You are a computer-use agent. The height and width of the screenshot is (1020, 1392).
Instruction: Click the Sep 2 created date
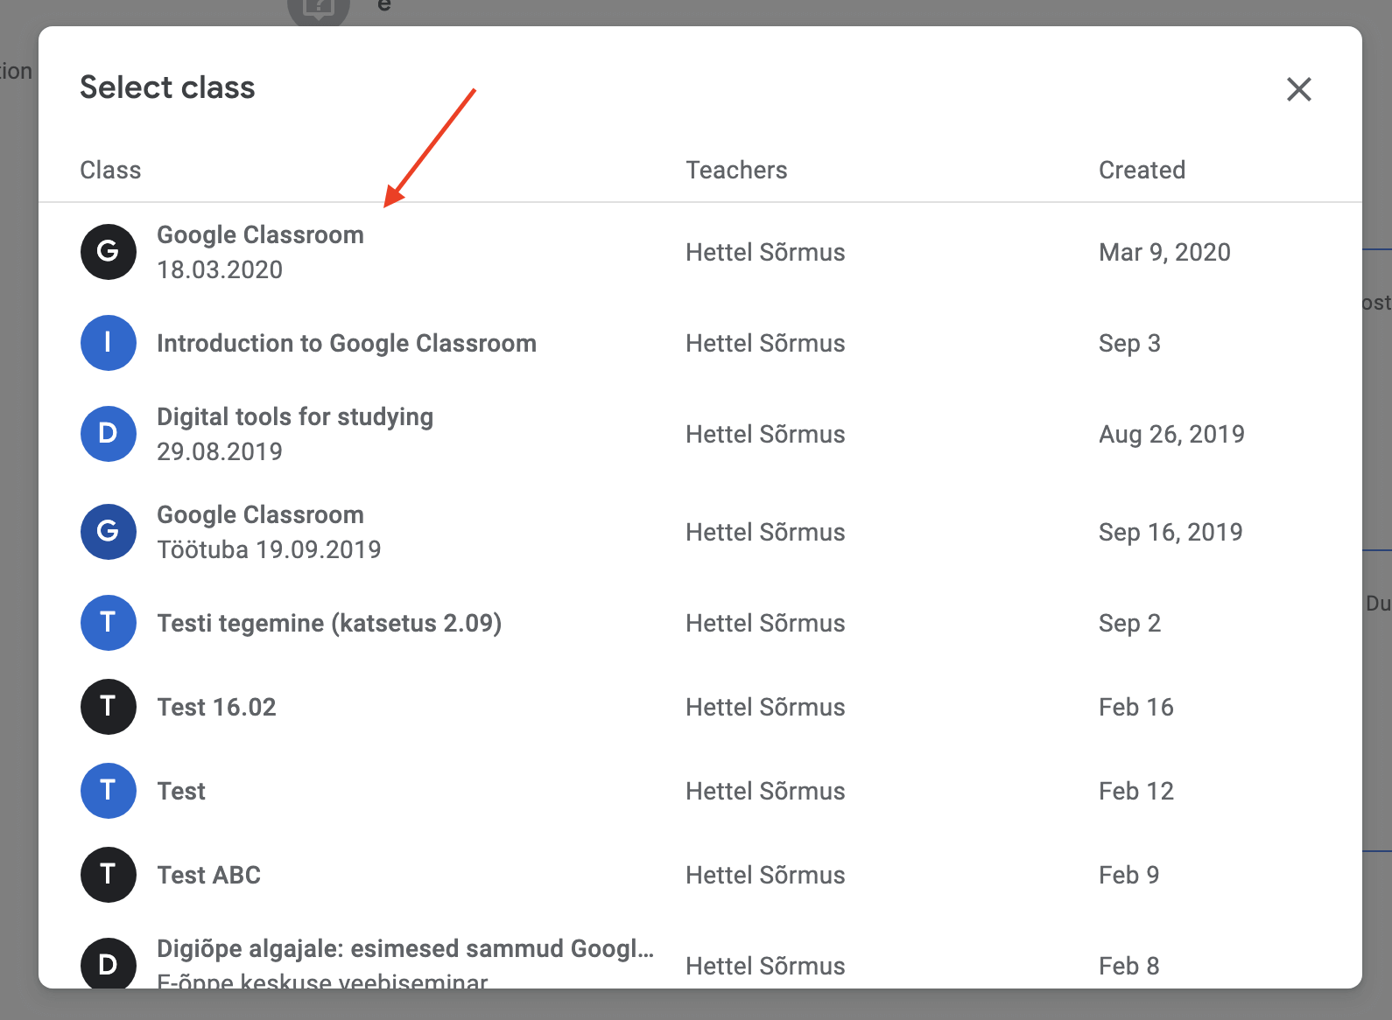pos(1129,623)
